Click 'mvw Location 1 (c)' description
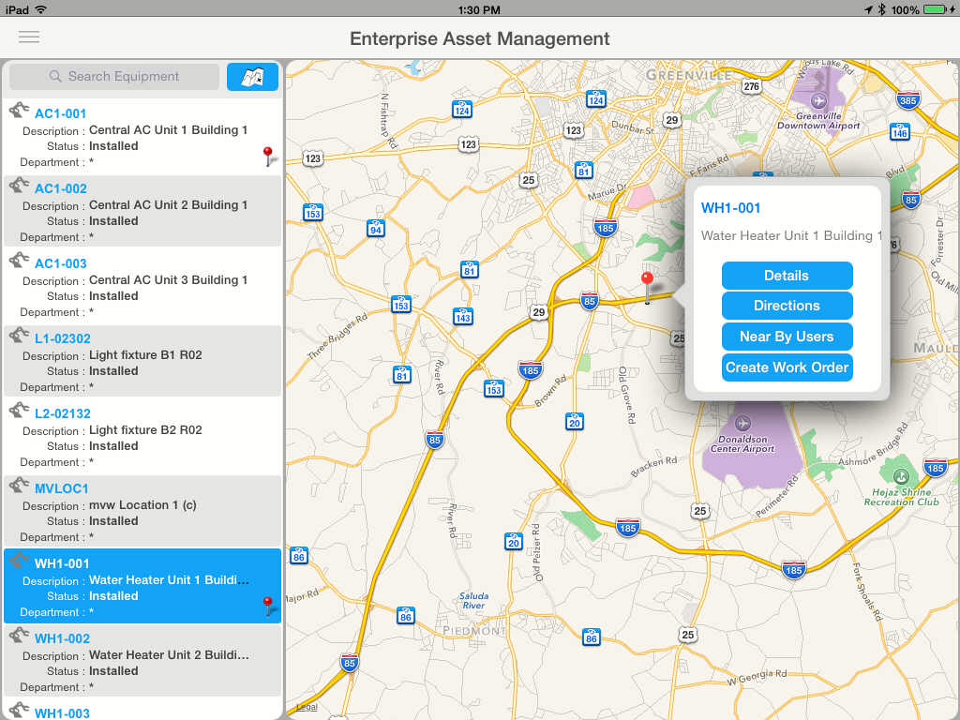This screenshot has height=720, width=960. coord(142,505)
